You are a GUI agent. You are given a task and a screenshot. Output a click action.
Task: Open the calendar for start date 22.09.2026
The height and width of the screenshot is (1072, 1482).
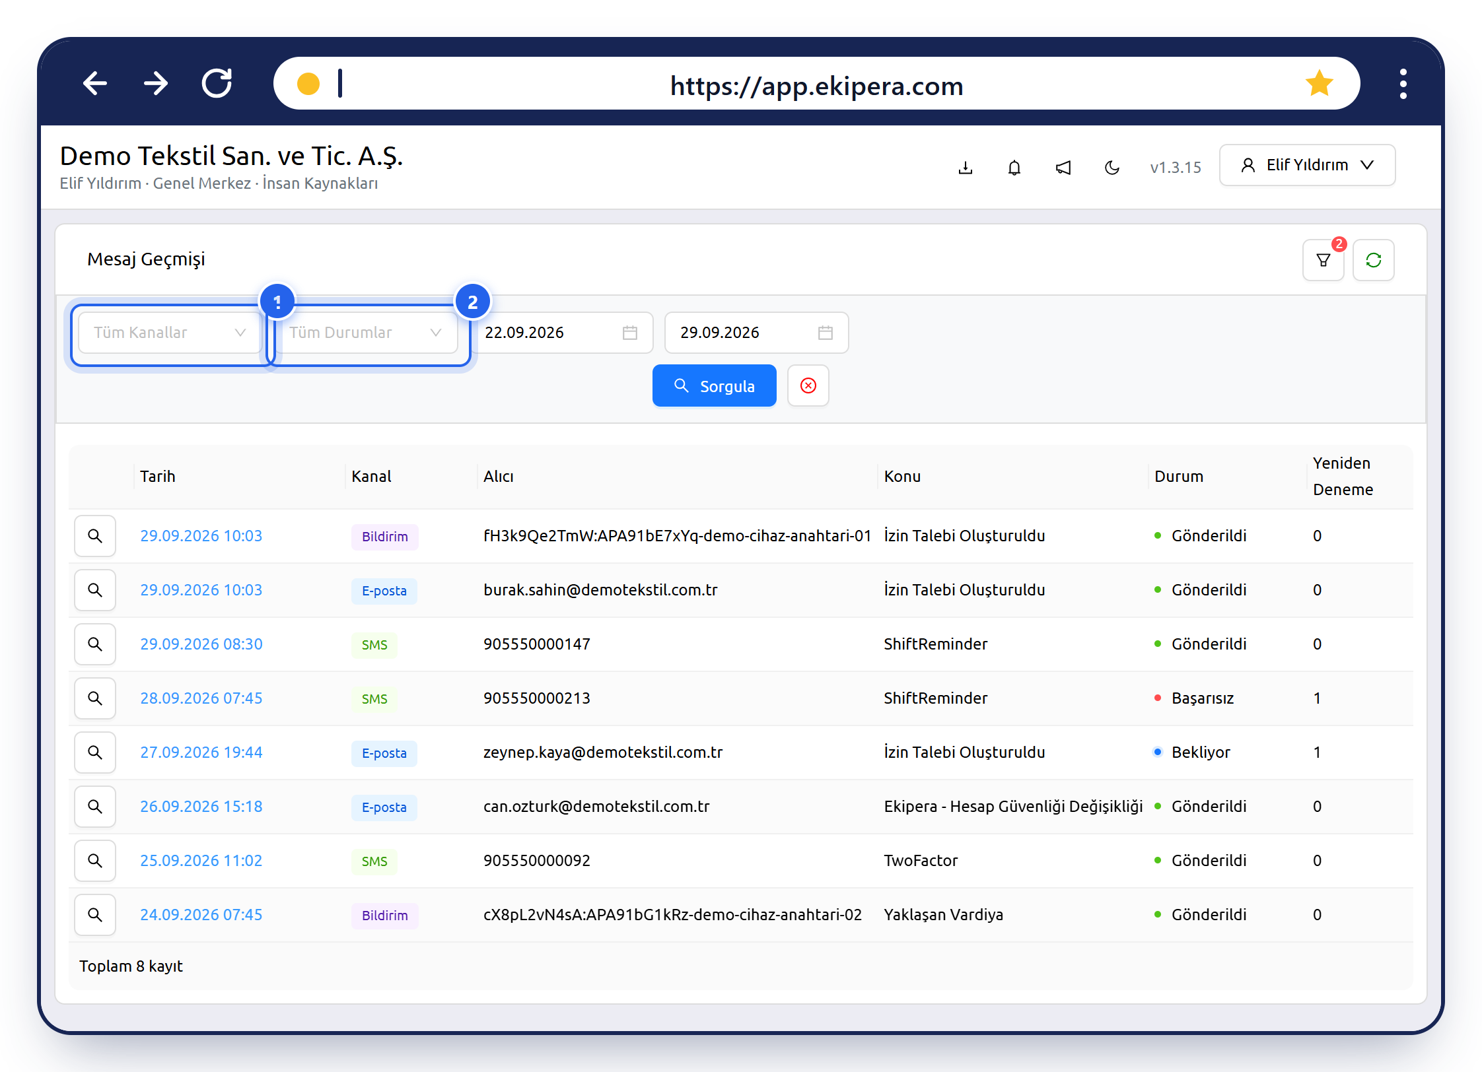coord(630,333)
